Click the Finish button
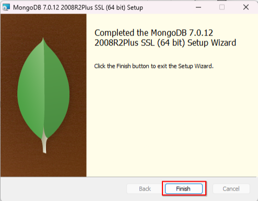 [184, 188]
